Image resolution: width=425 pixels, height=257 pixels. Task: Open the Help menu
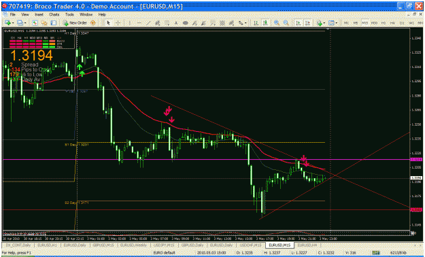coord(102,14)
